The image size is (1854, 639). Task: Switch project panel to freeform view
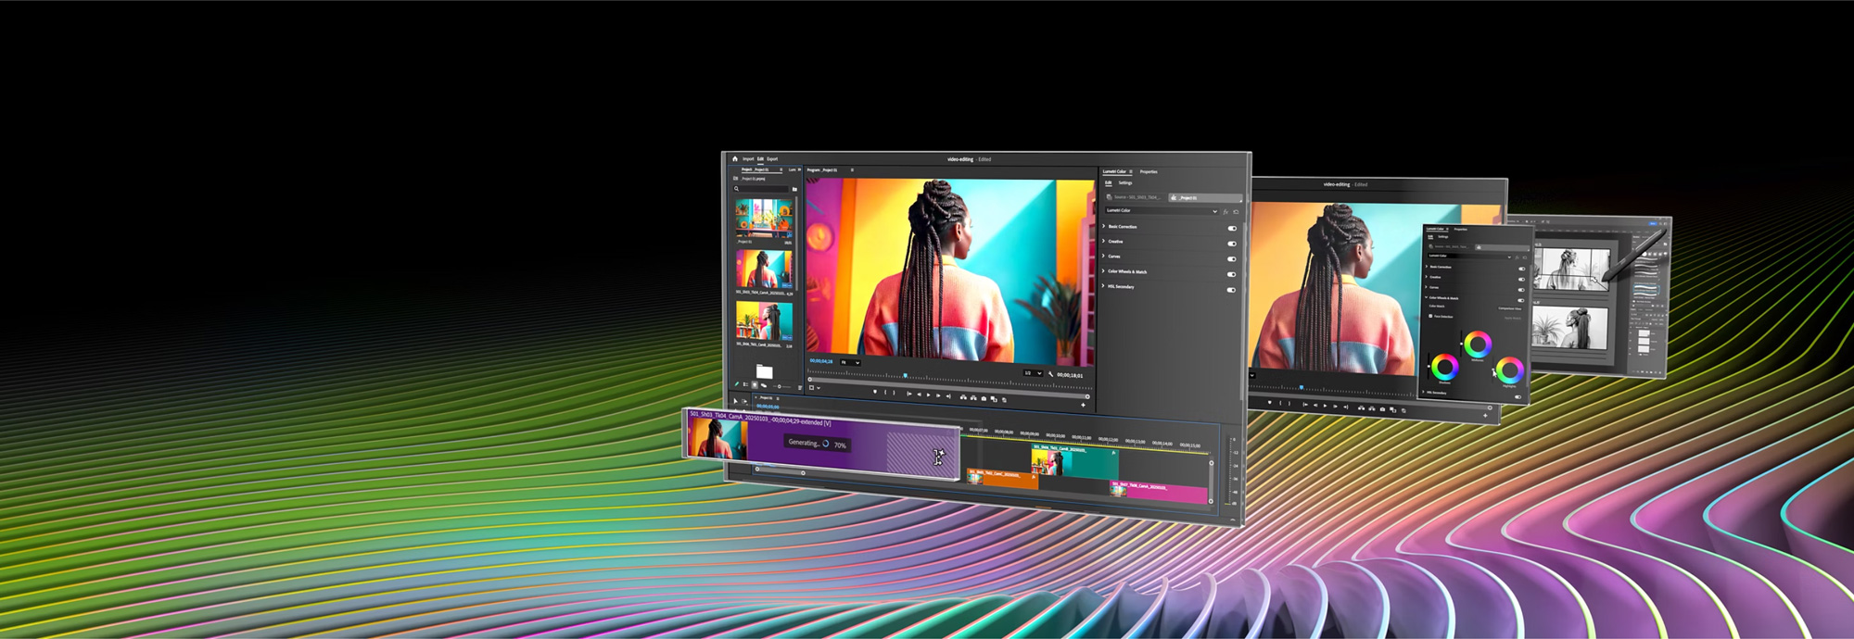tap(764, 385)
